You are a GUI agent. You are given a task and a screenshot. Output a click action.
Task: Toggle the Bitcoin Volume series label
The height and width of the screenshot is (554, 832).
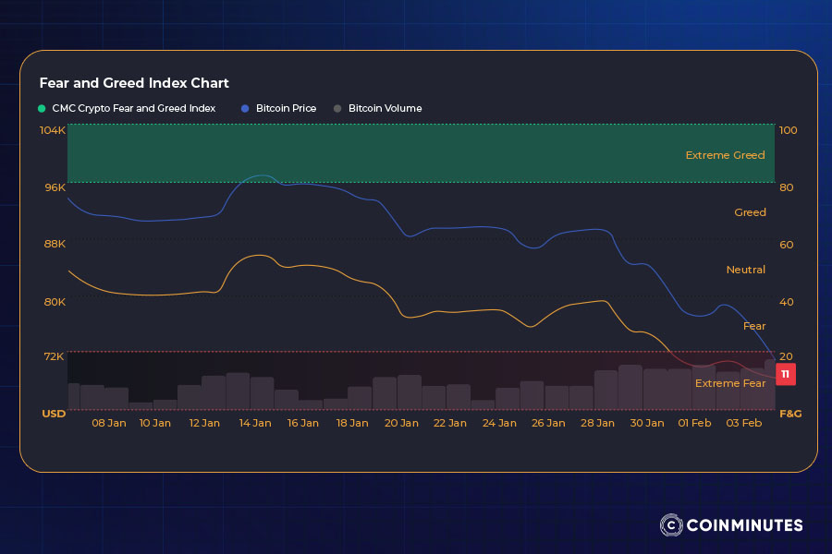385,109
